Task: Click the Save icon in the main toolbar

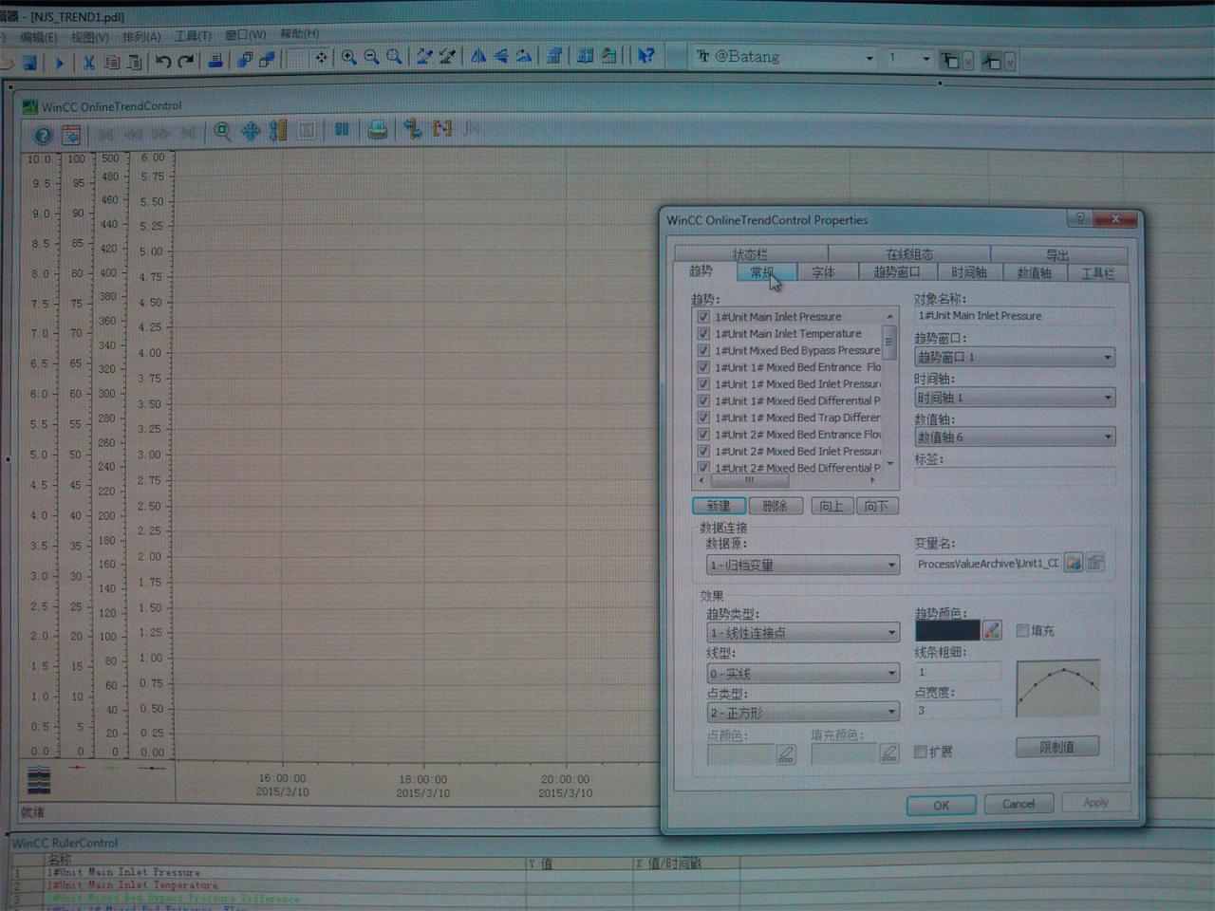Action: (x=29, y=63)
